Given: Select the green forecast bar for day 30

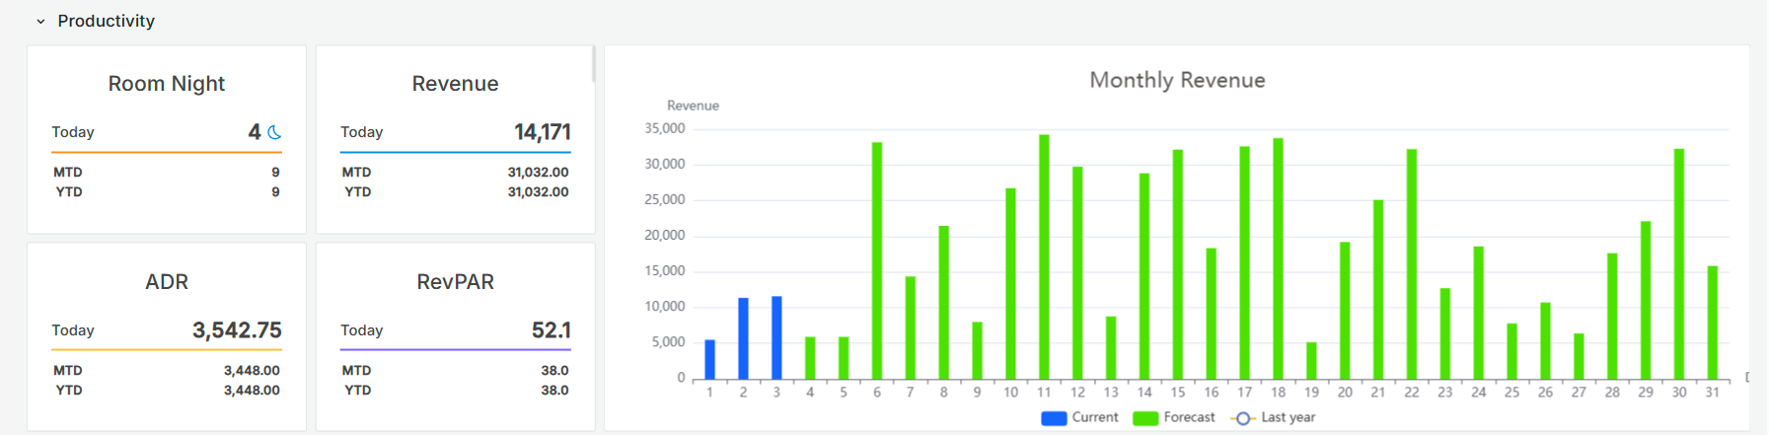Looking at the screenshot, I should point(1678,263).
